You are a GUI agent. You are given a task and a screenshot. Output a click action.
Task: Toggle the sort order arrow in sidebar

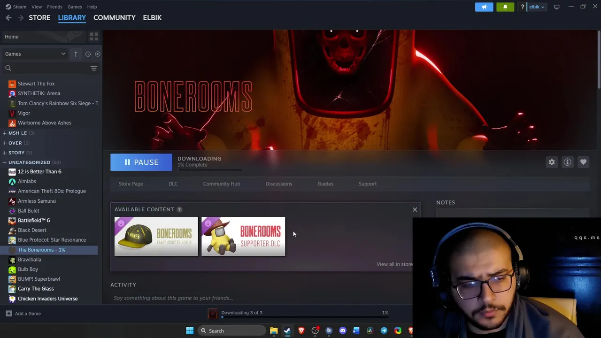coord(76,54)
